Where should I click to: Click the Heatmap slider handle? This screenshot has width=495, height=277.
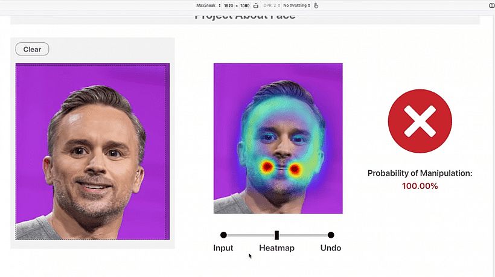tap(276, 235)
